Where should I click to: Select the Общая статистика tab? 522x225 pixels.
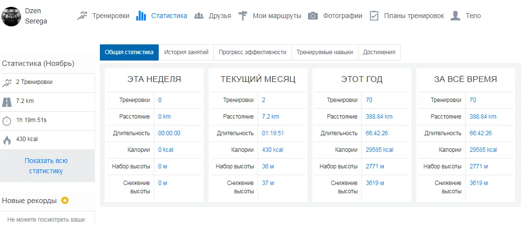(x=129, y=52)
